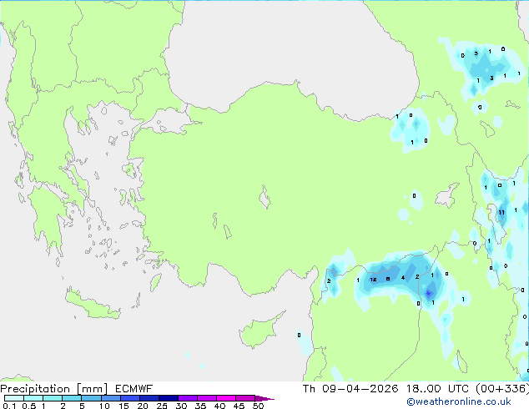Click the legend scale label '15'
This screenshot has width=529, height=409.
point(123,406)
